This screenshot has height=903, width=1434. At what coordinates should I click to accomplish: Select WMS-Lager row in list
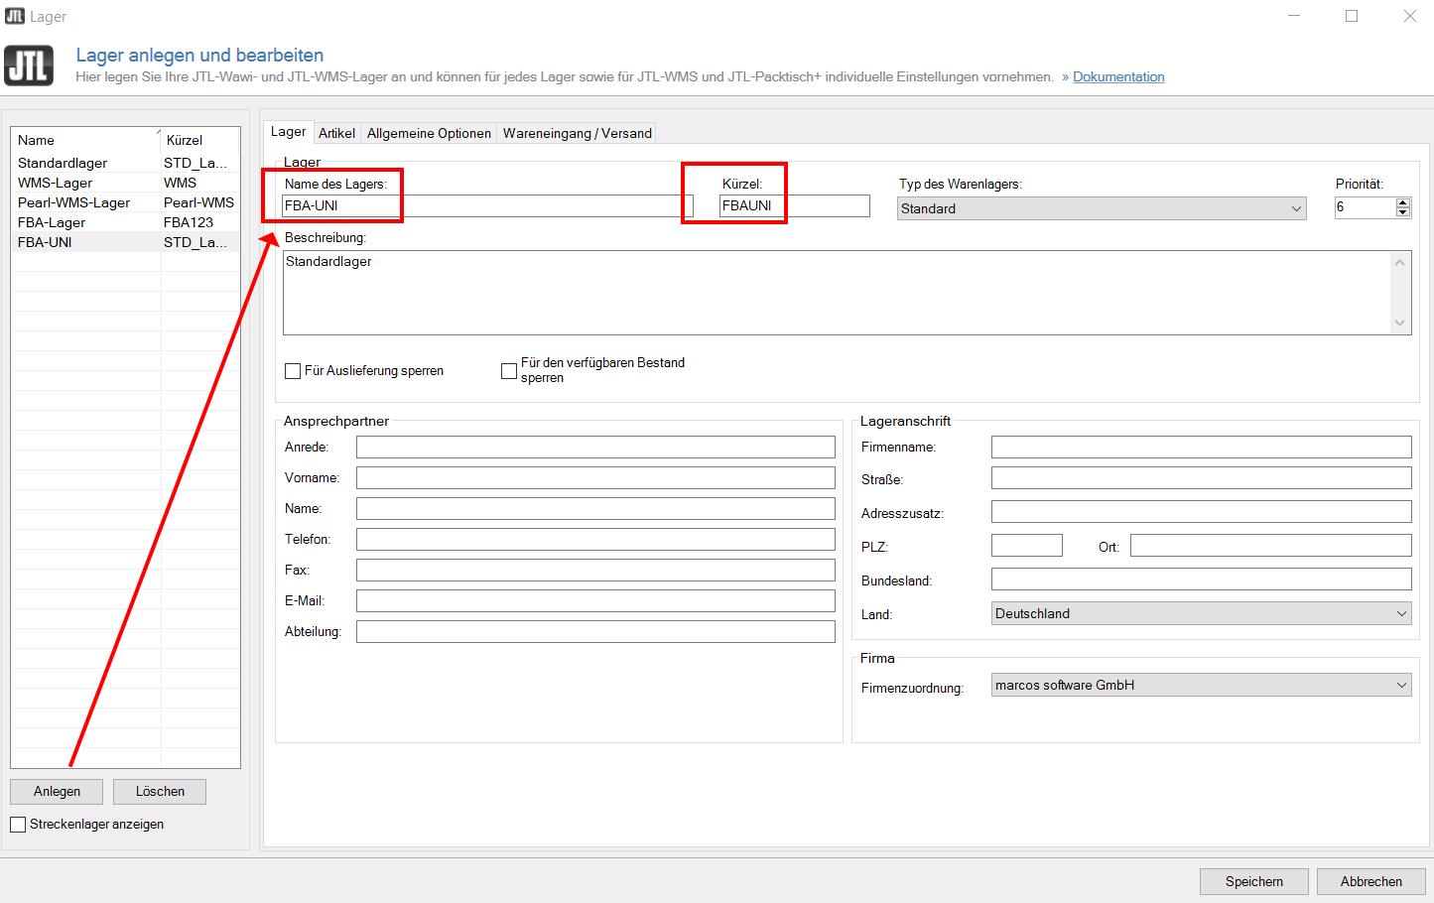point(125,183)
